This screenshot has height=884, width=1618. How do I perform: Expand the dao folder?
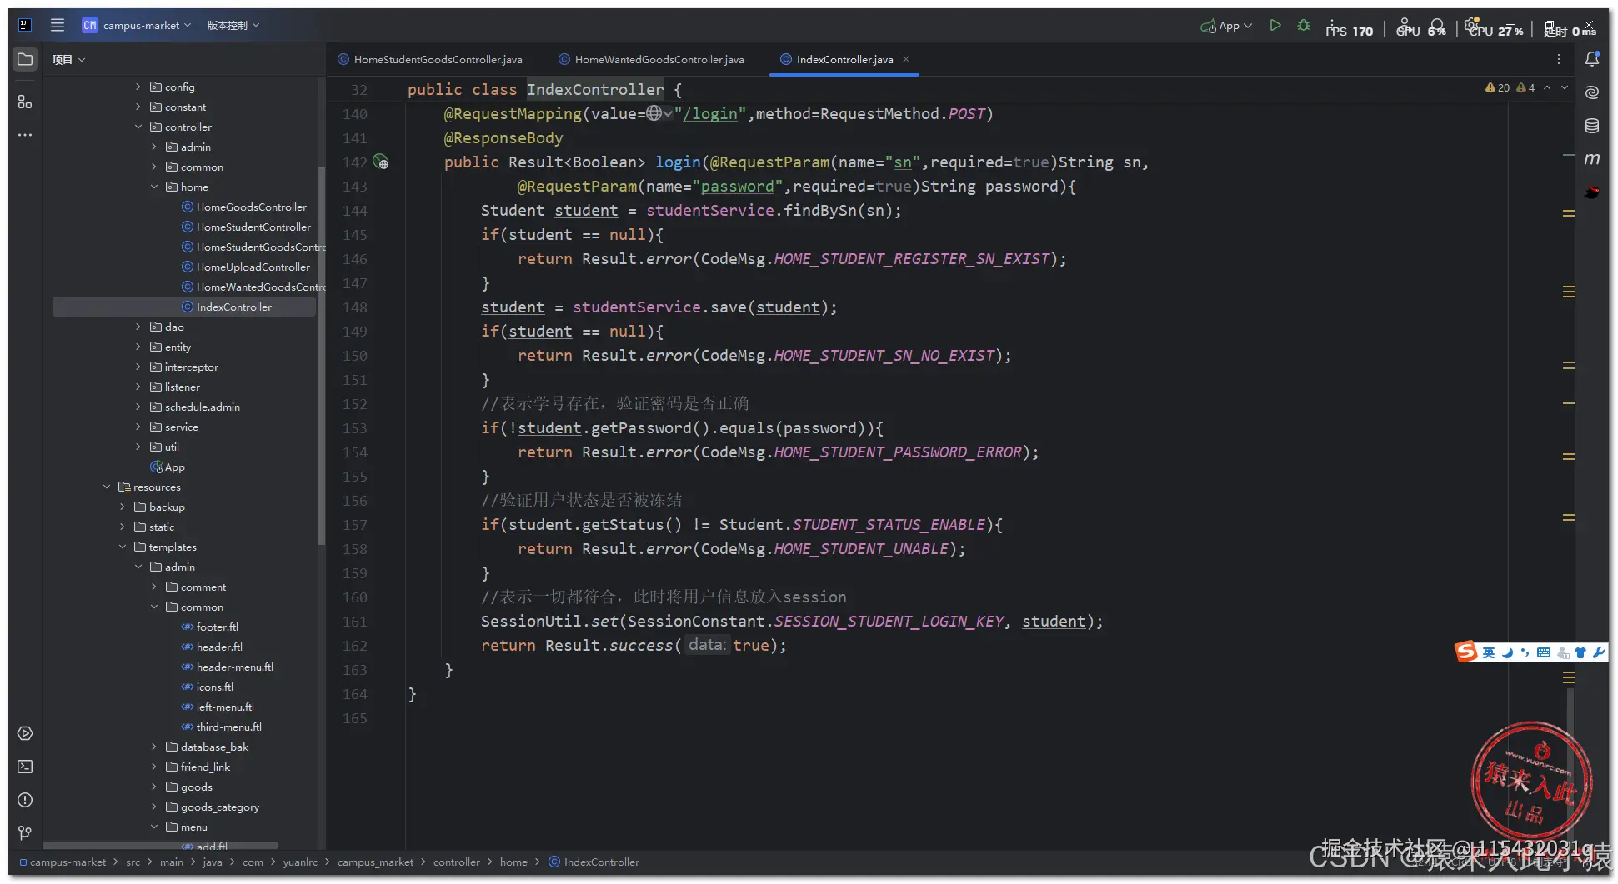click(138, 327)
